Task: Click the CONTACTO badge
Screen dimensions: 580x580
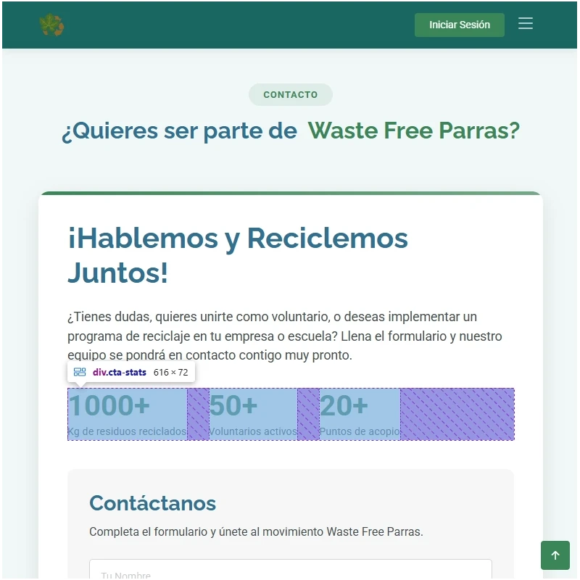Action: pos(291,95)
